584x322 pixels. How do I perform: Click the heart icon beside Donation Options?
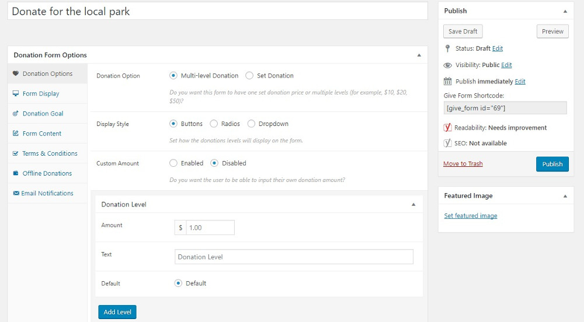tap(16, 73)
